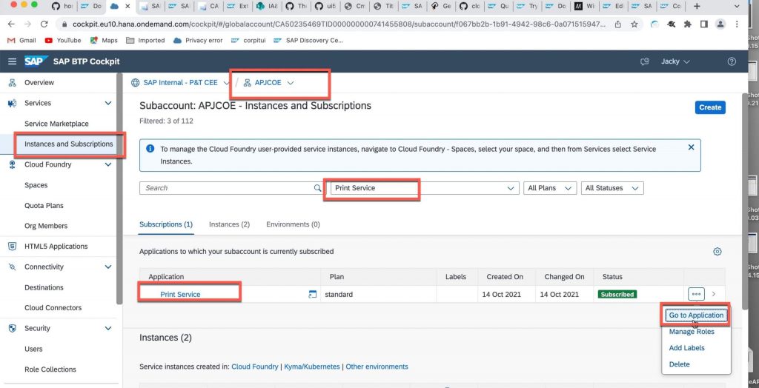Open Quota Plans in sidebar

(x=44, y=206)
